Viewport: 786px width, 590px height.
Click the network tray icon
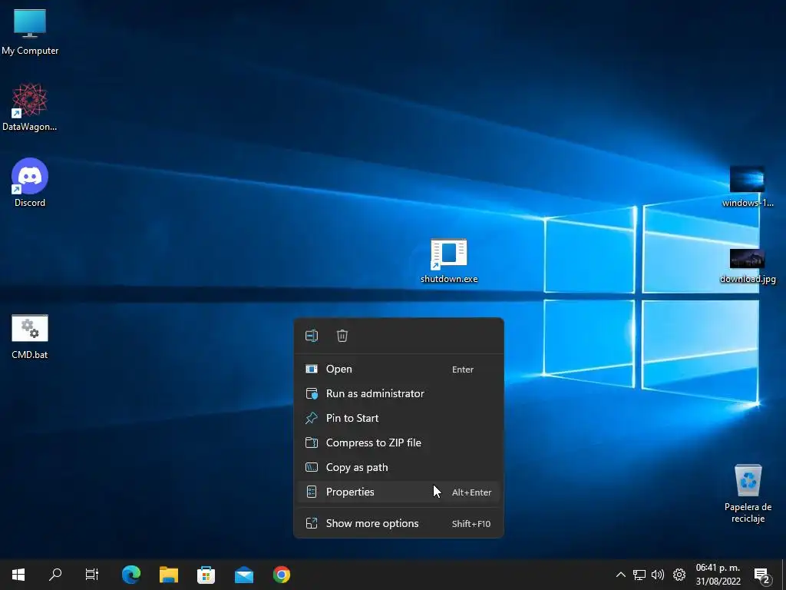pos(639,575)
